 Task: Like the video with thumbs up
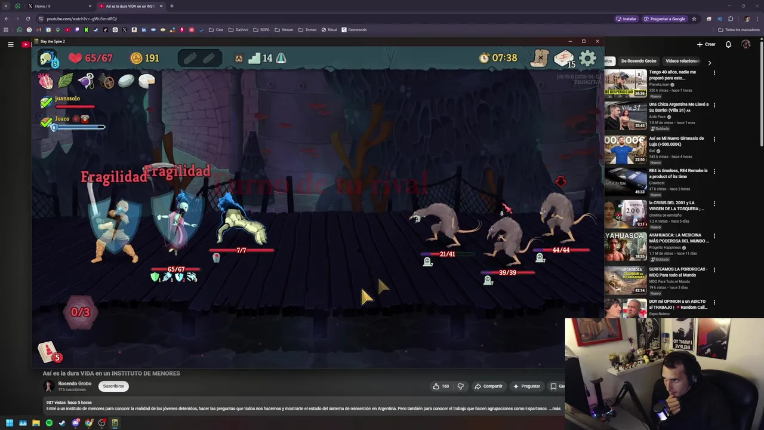tap(441, 386)
